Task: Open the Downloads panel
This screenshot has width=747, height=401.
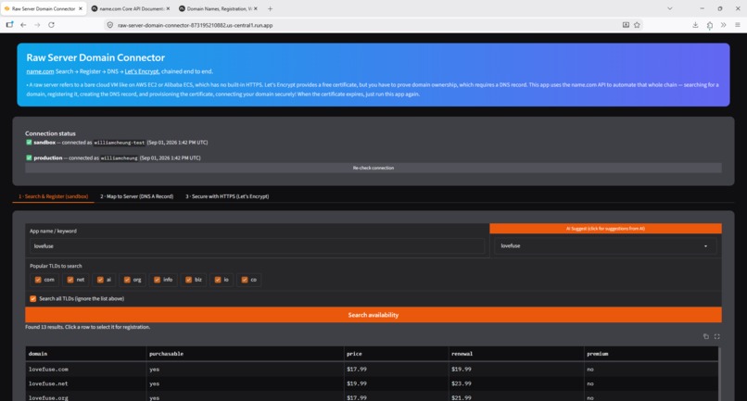Action: pyautogui.click(x=695, y=25)
